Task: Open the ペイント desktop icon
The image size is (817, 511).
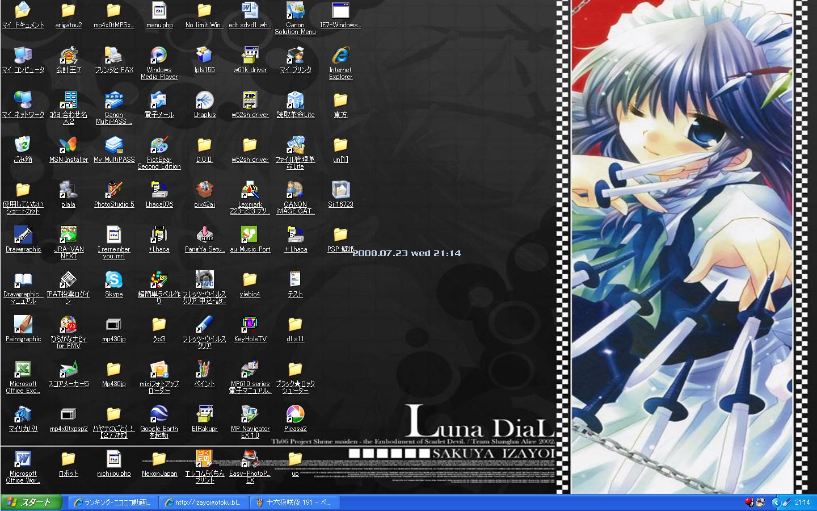Action: pyautogui.click(x=204, y=369)
